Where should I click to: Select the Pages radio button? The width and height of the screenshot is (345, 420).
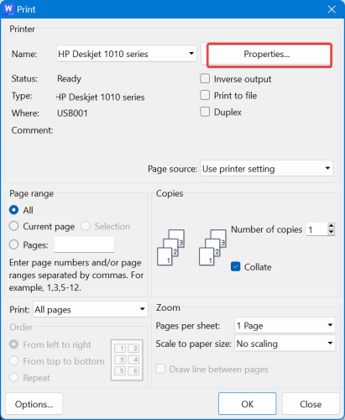pyautogui.click(x=13, y=244)
